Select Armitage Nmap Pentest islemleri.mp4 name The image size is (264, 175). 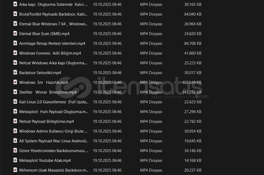52,43
